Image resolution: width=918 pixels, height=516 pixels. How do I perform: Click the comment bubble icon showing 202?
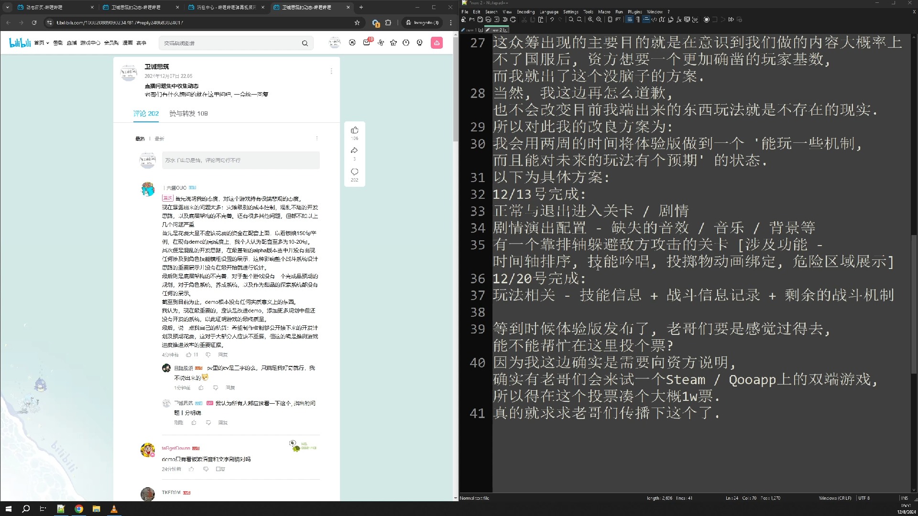coord(354,172)
